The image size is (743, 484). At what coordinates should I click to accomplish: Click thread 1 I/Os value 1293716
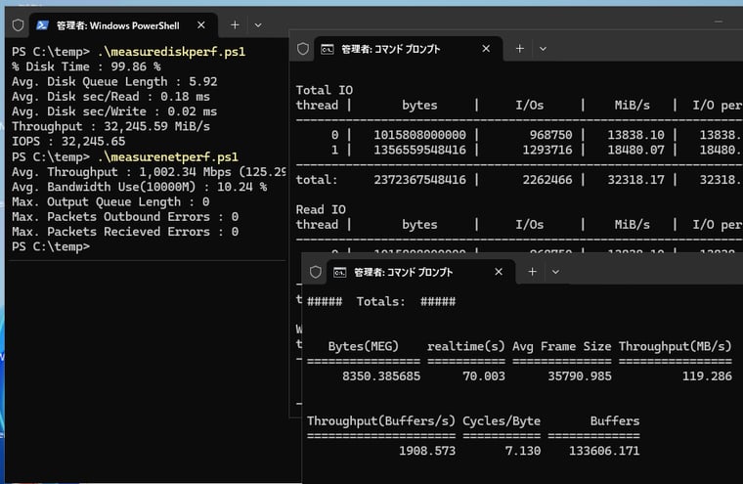coord(547,151)
